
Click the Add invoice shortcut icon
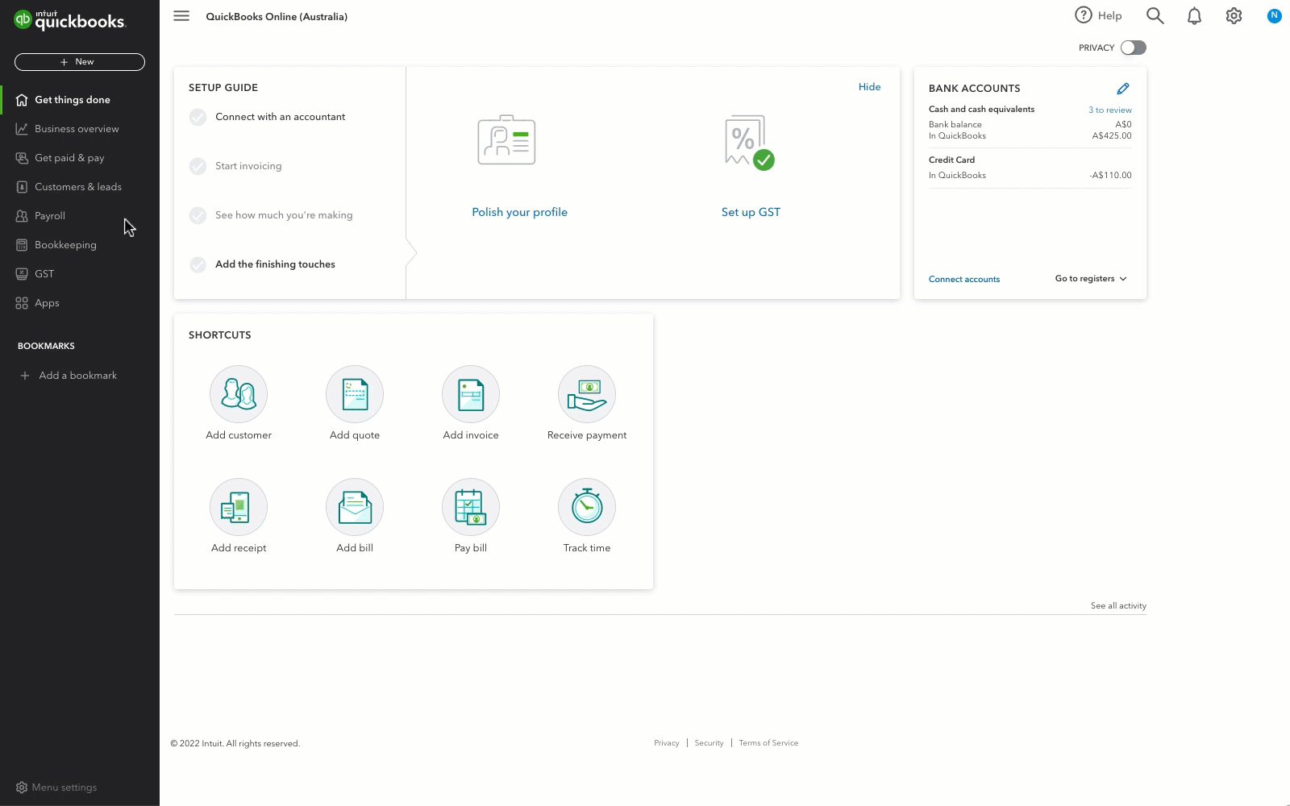click(471, 394)
